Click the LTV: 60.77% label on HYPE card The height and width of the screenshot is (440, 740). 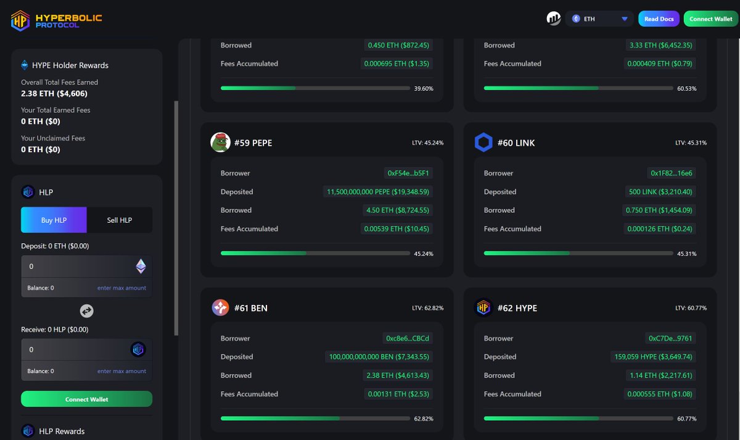(x=691, y=307)
